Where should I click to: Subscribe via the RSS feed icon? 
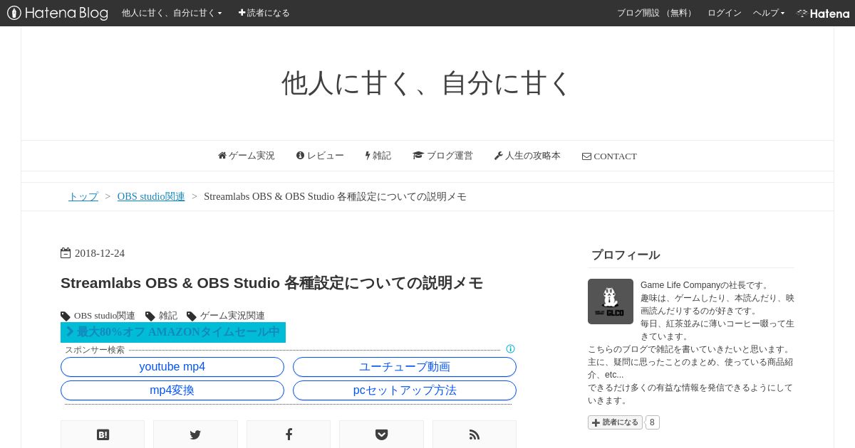[475, 434]
